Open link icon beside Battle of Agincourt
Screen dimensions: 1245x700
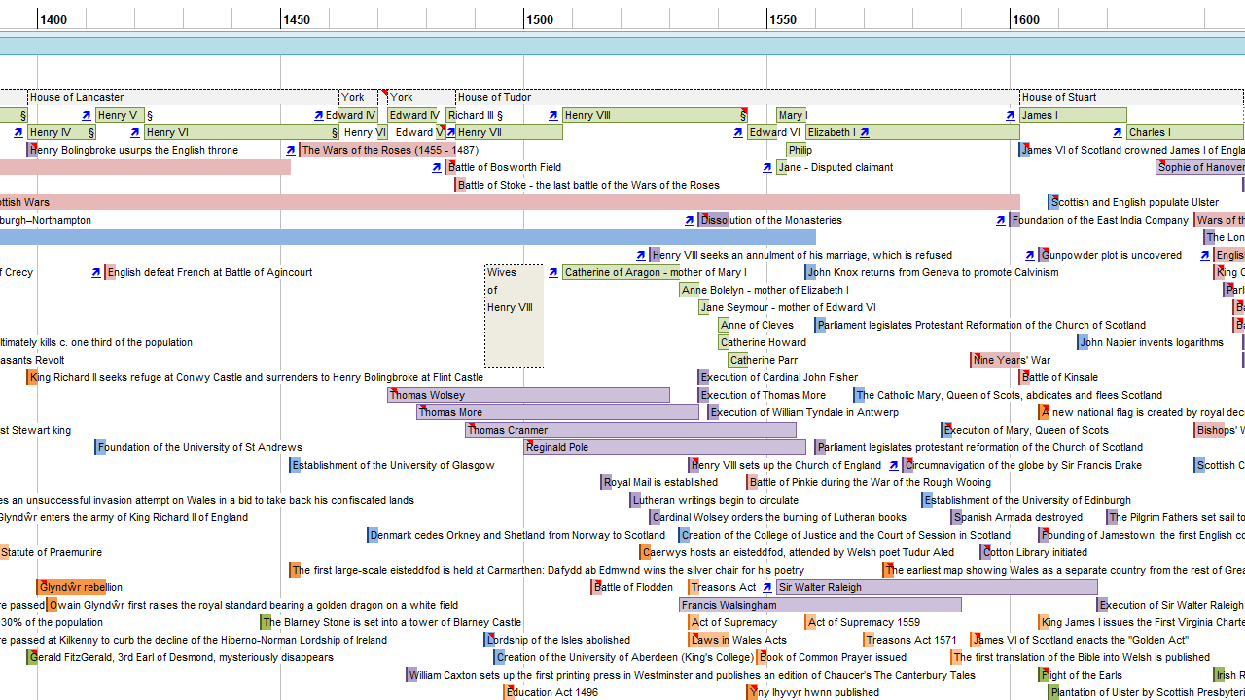(x=95, y=272)
